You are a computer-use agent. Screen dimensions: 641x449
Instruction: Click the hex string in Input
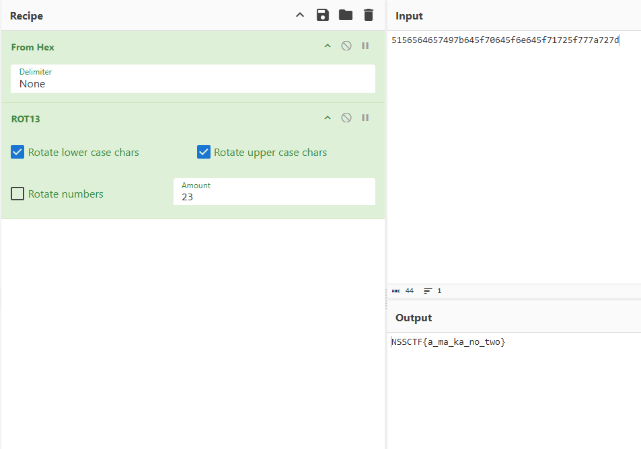(x=504, y=40)
